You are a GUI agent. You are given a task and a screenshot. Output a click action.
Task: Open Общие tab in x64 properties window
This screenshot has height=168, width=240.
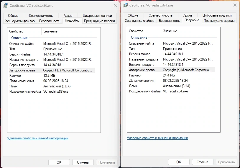click(x=133, y=15)
